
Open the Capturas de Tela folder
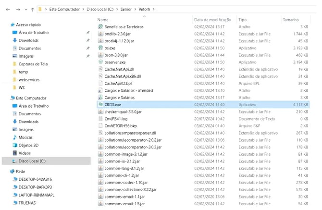click(x=33, y=64)
